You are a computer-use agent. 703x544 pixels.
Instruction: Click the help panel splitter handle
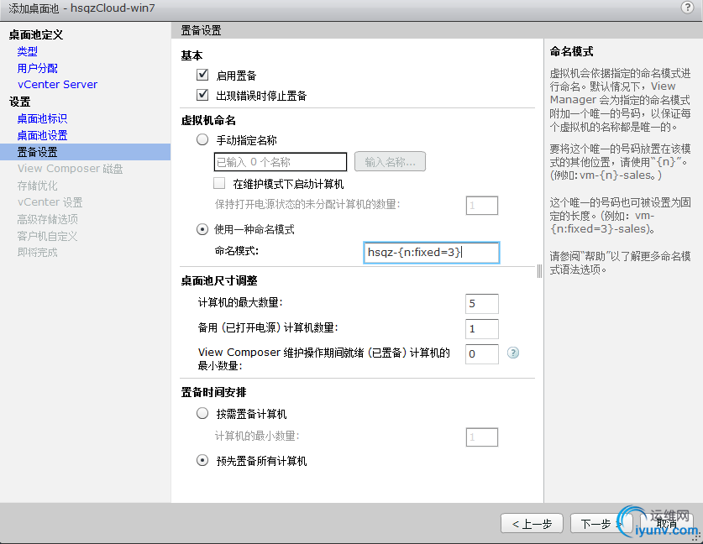coord(539,271)
